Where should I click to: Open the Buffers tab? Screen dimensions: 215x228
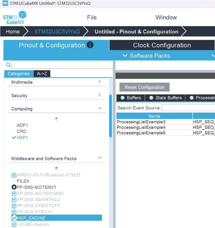tap(131, 98)
